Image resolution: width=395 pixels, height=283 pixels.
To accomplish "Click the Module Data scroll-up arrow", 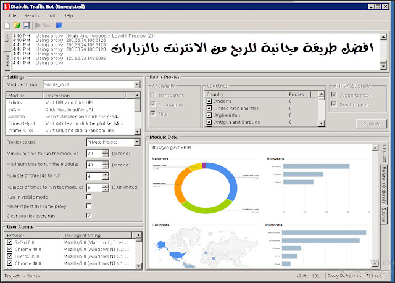I will [375, 147].
